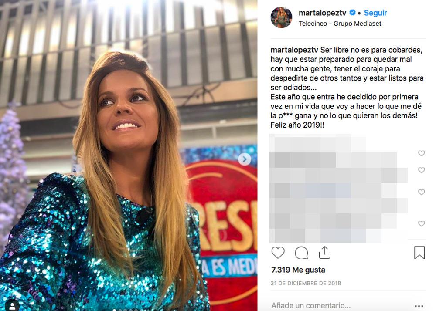Follow account via Seguir link
Viewport: 436px width, 311px height.
coord(375,13)
